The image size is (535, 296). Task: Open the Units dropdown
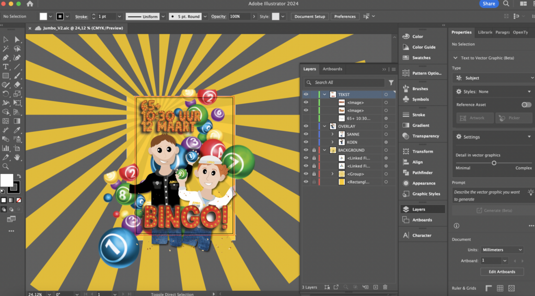(502, 250)
